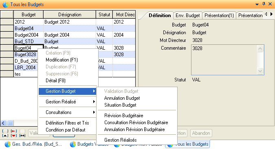Expand the Consultations submenu
This screenshot has width=275, height=149.
click(x=67, y=112)
